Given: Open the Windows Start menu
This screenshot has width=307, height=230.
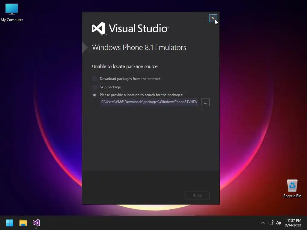Looking at the screenshot, I should (x=10, y=223).
